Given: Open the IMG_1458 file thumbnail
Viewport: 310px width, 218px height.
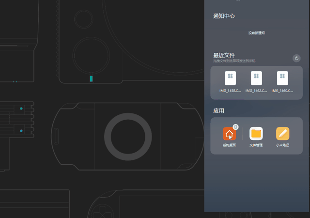Looking at the screenshot, I should coord(231,78).
